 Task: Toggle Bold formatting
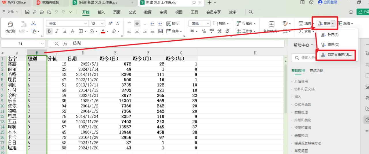(49, 31)
